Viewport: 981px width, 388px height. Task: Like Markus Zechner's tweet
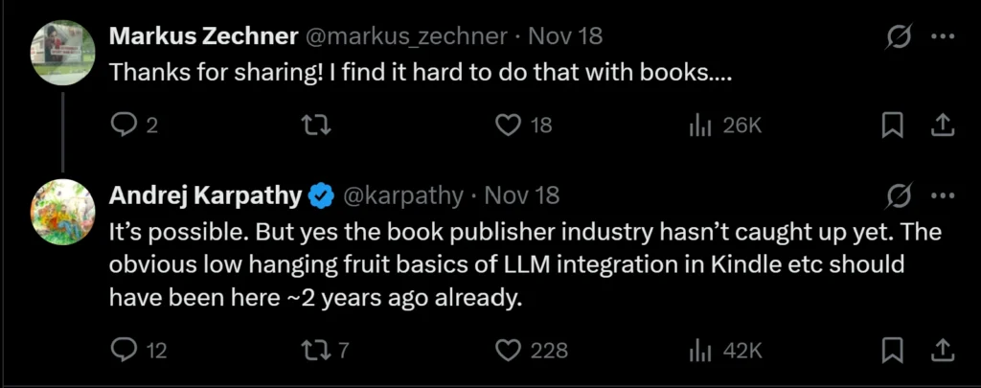click(510, 125)
